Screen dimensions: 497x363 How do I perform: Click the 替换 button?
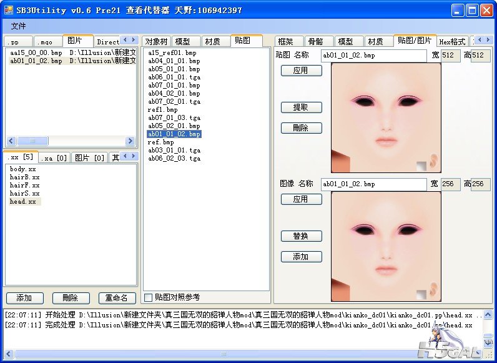[x=301, y=236]
